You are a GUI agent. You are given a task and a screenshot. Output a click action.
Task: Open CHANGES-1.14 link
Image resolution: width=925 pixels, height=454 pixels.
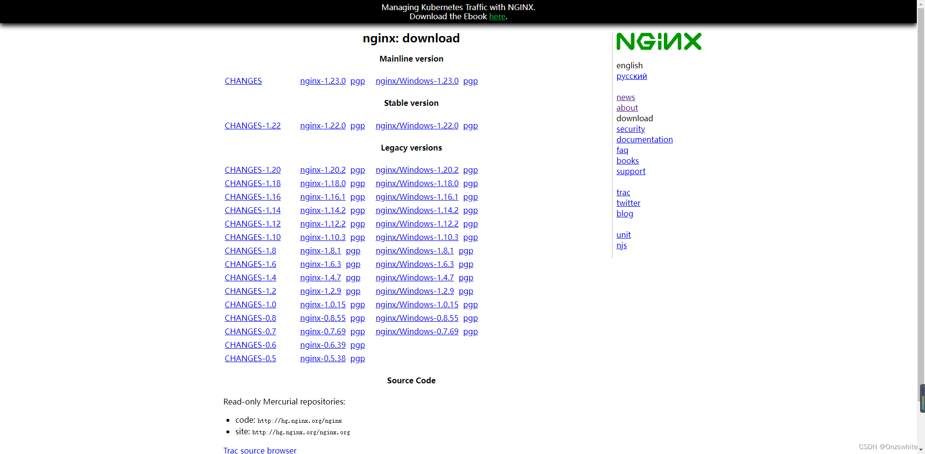(252, 210)
